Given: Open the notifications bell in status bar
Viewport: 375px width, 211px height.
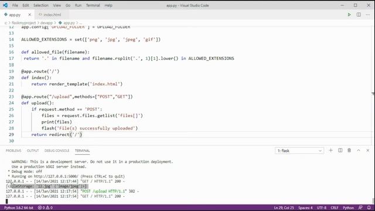Looking at the screenshot, I should point(369,207).
